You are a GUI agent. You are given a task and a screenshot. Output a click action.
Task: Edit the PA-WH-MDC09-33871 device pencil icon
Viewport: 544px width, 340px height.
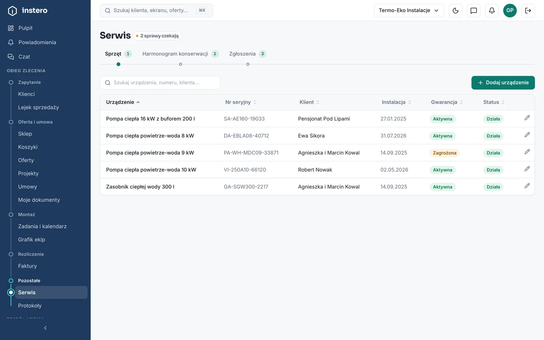click(527, 152)
